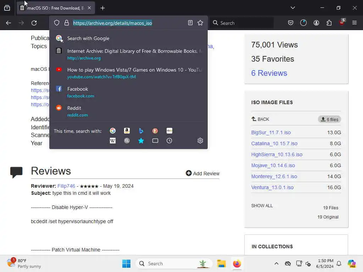Download Mojave_10.14.6.iso

(x=273, y=165)
